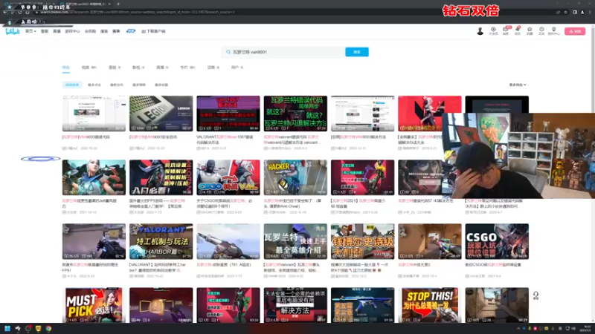Click the browser back arrow
This screenshot has height=334, width=595.
click(x=5, y=12)
